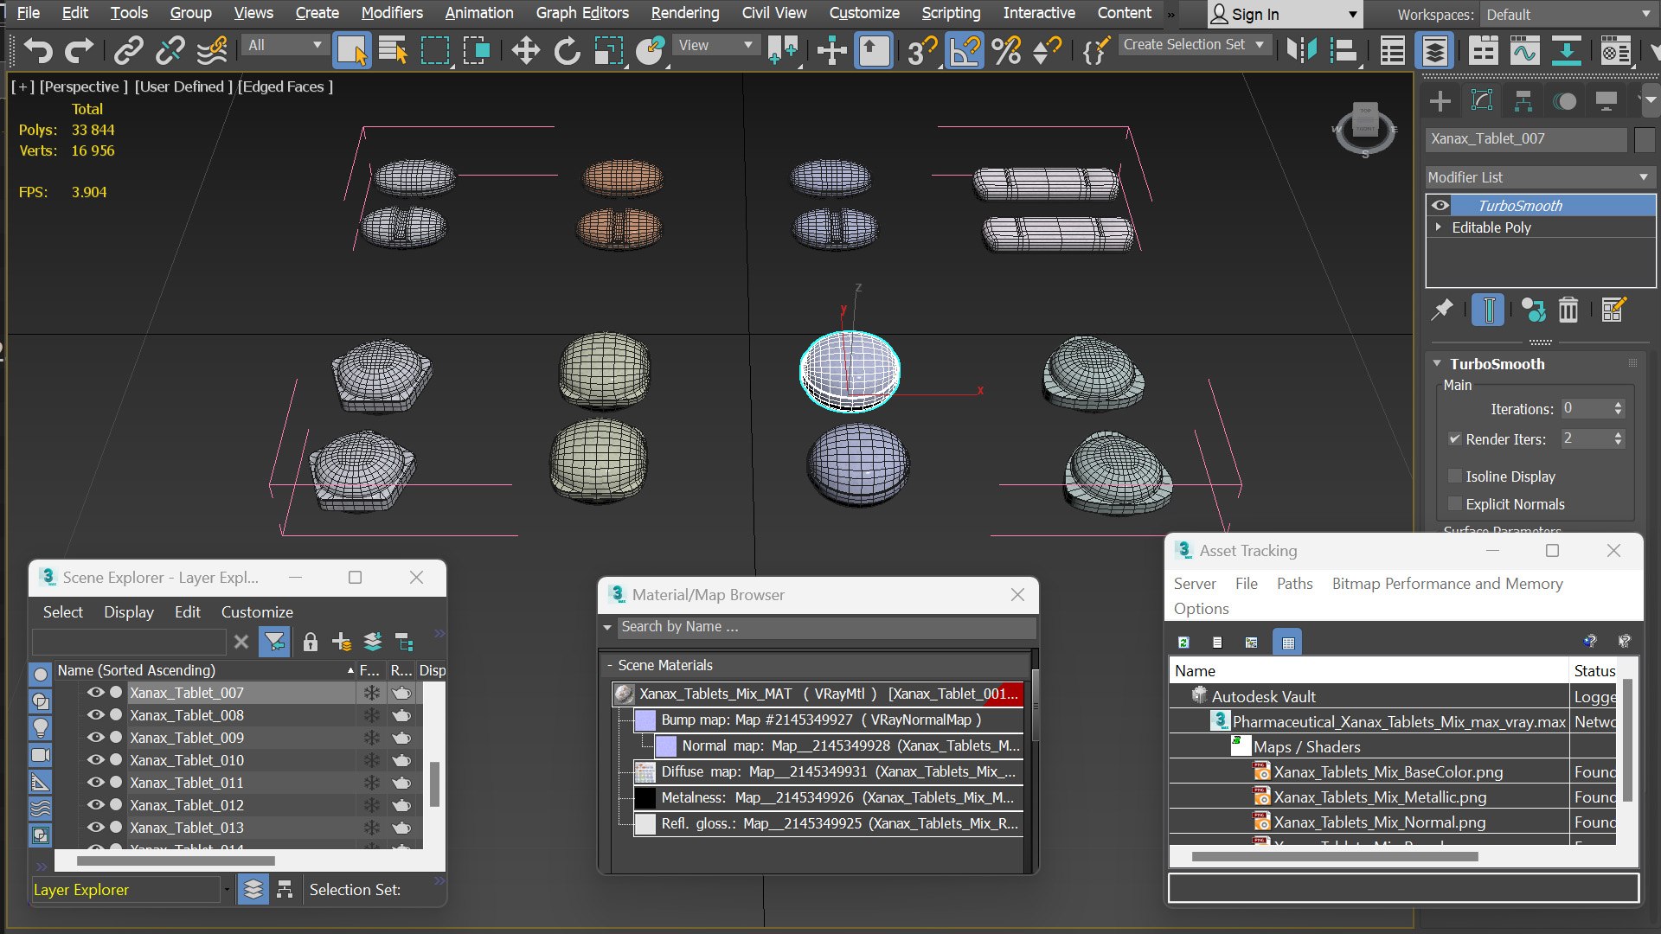Open the Rendering menu
Viewport: 1661px width, 934px height.
pos(685,13)
